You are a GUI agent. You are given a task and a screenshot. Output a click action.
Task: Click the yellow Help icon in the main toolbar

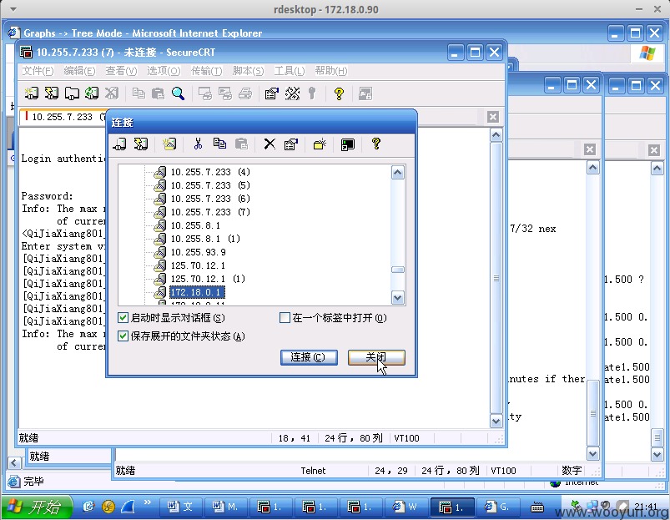339,93
